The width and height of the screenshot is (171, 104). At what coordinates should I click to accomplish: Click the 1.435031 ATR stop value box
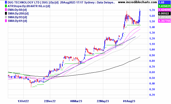pyautogui.click(x=164, y=6)
